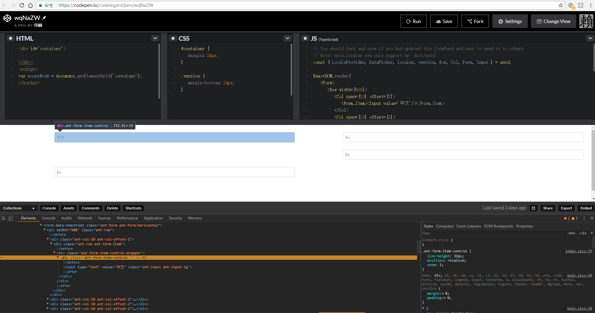Open the HTML editor settings gear
Screen dimensions: 595x313
11,38
